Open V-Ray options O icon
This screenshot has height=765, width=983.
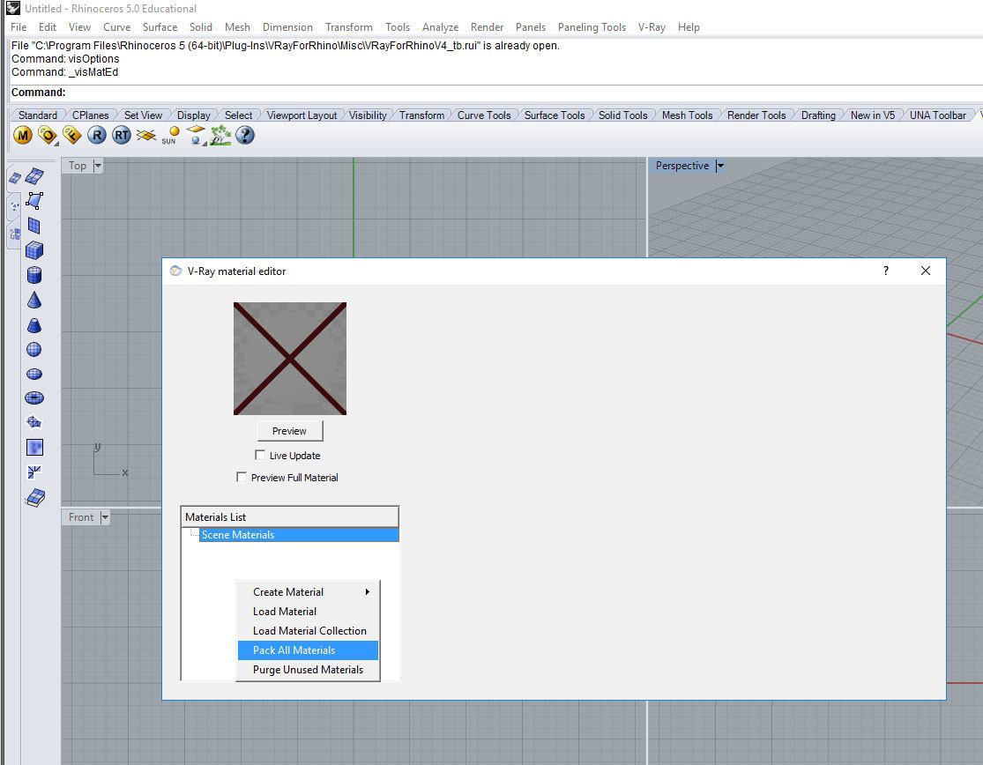(47, 136)
